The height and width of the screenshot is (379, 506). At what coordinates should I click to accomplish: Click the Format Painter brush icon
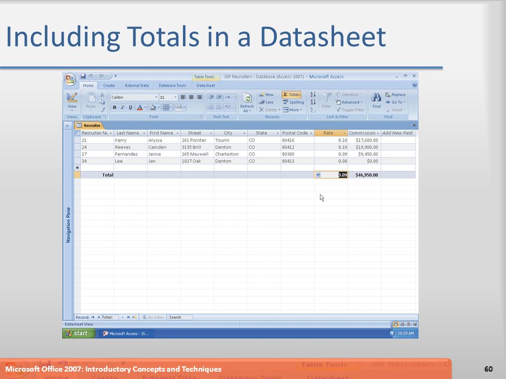102,109
